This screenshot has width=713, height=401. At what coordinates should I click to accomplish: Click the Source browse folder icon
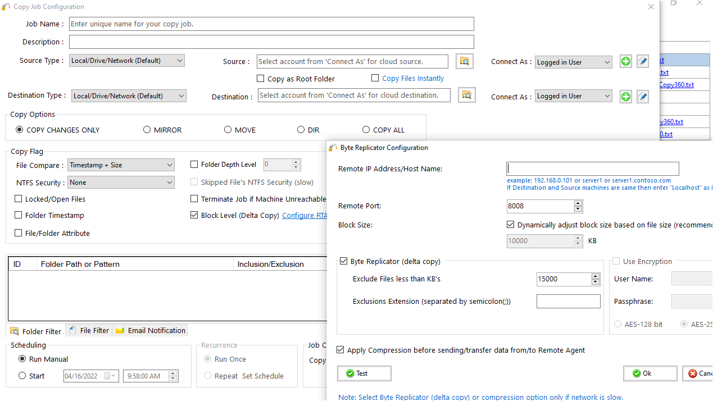click(465, 61)
